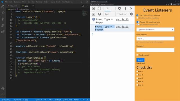Open the Extensions view

[x=3, y=32]
